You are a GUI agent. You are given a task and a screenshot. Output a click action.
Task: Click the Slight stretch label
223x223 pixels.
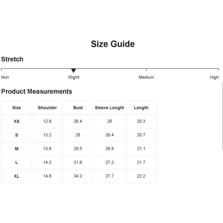(x=74, y=77)
